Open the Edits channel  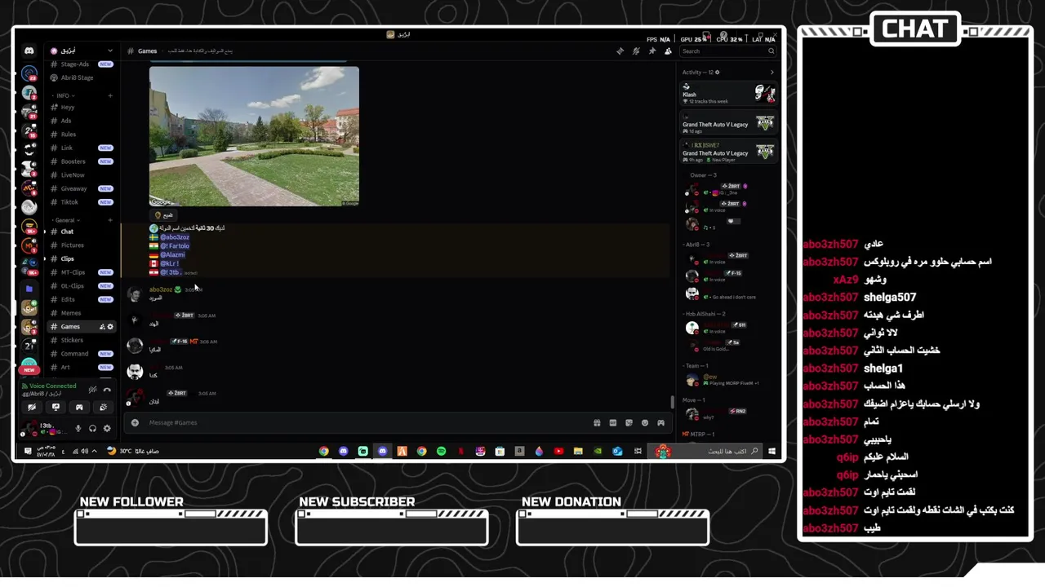coord(82,299)
